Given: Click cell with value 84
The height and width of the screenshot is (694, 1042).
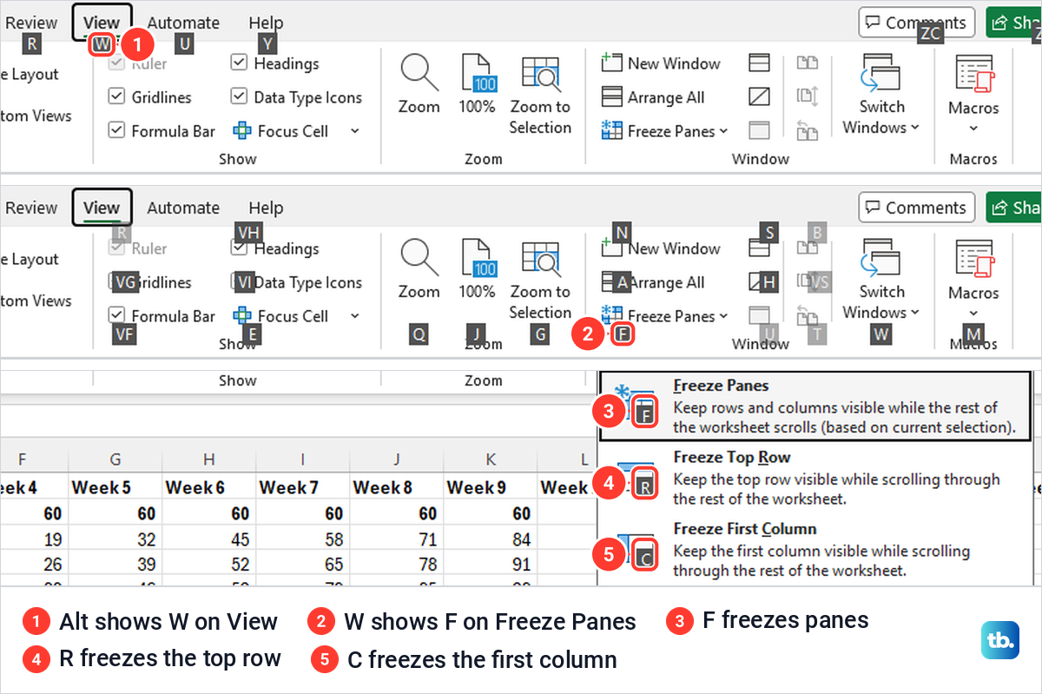Looking at the screenshot, I should (490, 540).
